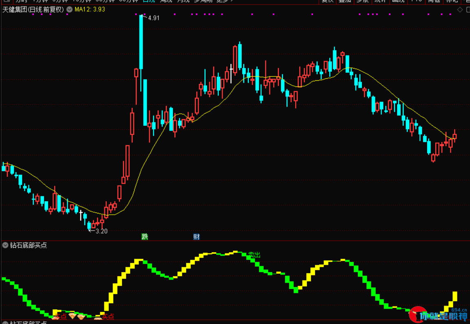Viewport: 470px width, 324px height.
Task: Open the green 跌 event marker
Action: tap(145, 237)
